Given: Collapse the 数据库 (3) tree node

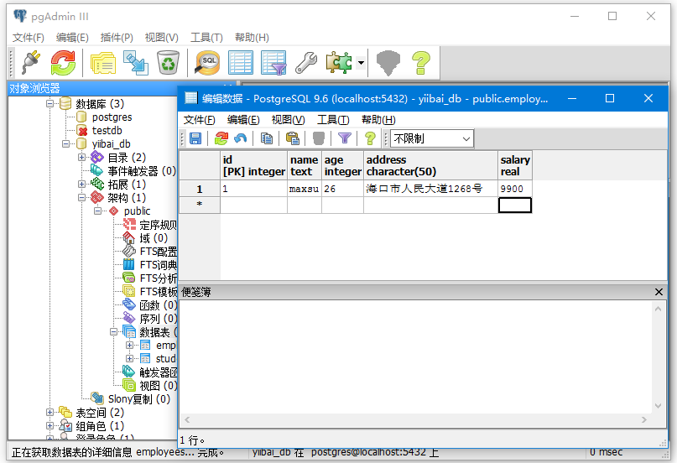Looking at the screenshot, I should [x=50, y=104].
